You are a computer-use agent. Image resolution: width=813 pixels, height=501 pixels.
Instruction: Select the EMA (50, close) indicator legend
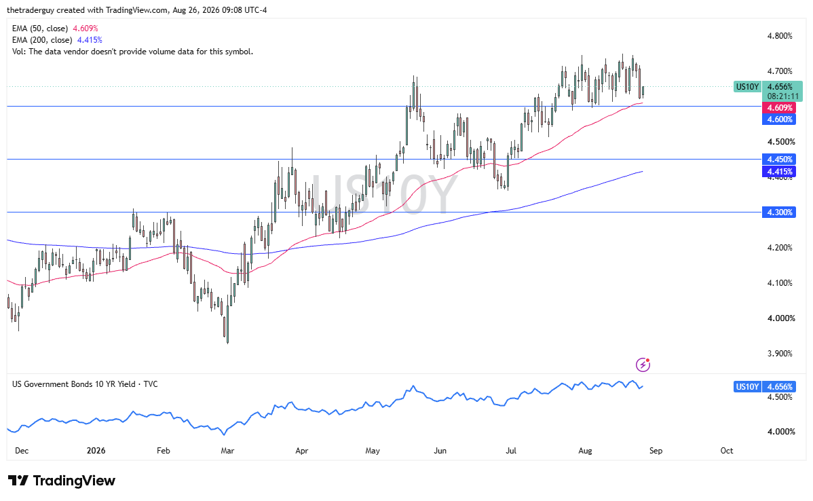pyautogui.click(x=55, y=29)
